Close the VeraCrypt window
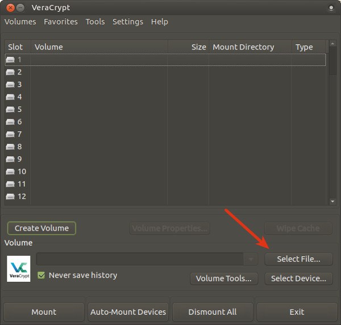Screen dimensions: 341x325 pyautogui.click(x=10, y=8)
